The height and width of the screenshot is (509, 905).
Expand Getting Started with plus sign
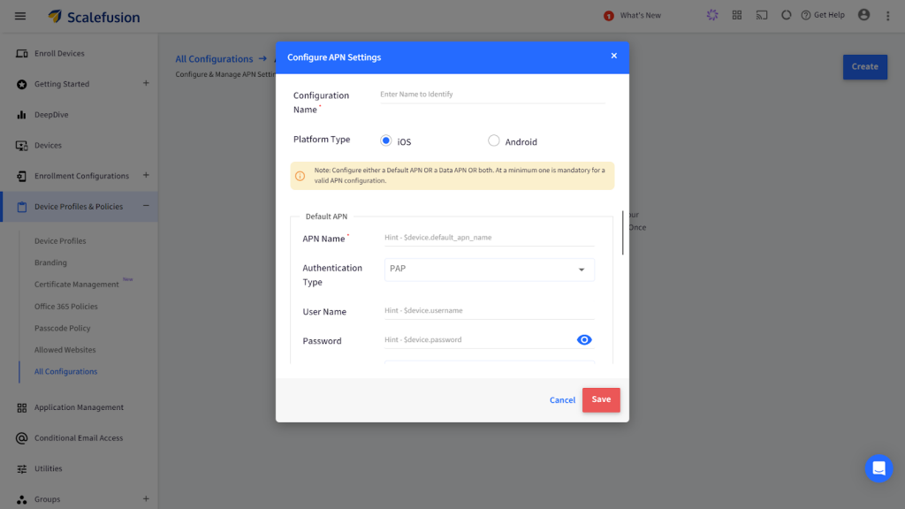(x=146, y=84)
